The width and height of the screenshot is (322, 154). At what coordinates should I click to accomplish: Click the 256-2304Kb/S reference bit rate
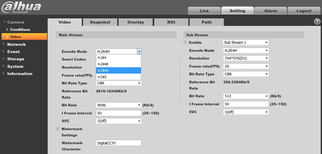236,82
